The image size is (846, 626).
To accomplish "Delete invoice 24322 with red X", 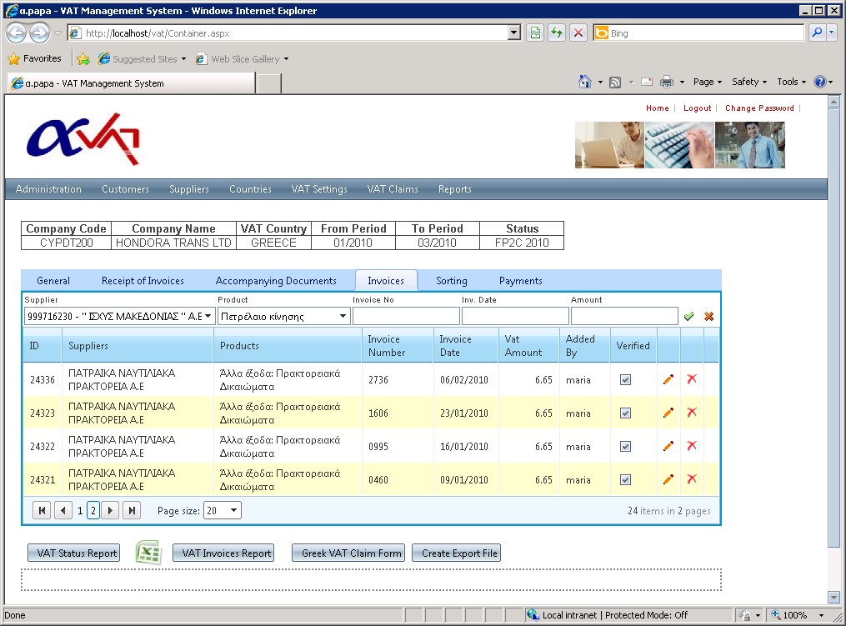I will coord(692,445).
